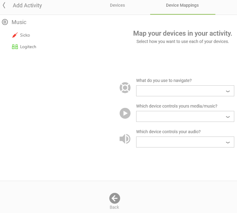
Task: Click the audio speaker volume icon
Action: 125,139
